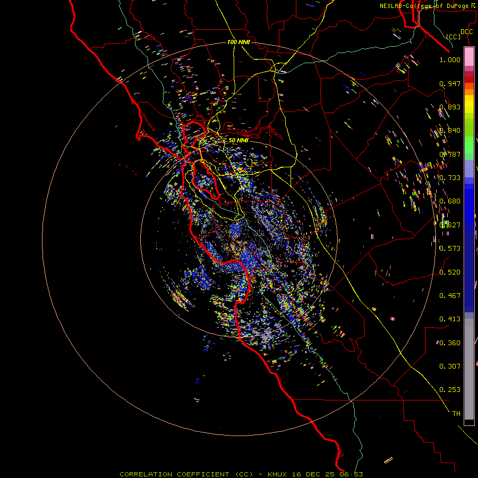Click the "DCC" label above the color bar

point(466,32)
